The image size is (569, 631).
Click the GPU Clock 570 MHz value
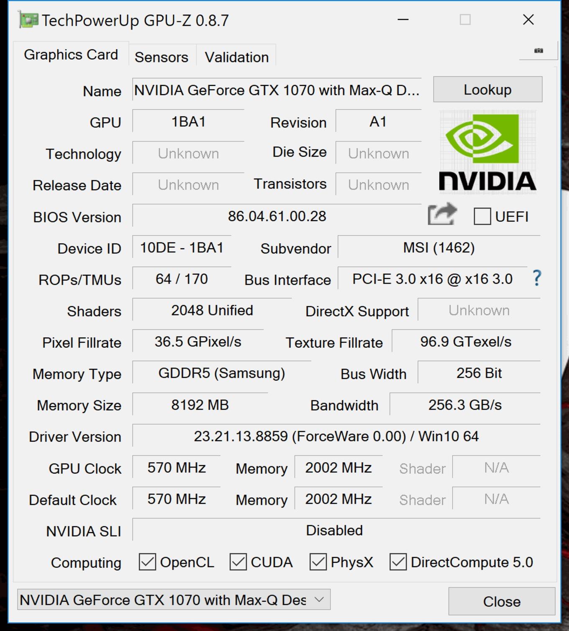click(176, 468)
